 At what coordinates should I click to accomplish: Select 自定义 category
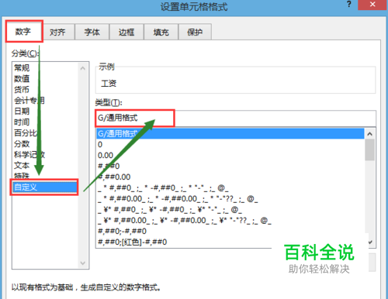click(x=45, y=187)
